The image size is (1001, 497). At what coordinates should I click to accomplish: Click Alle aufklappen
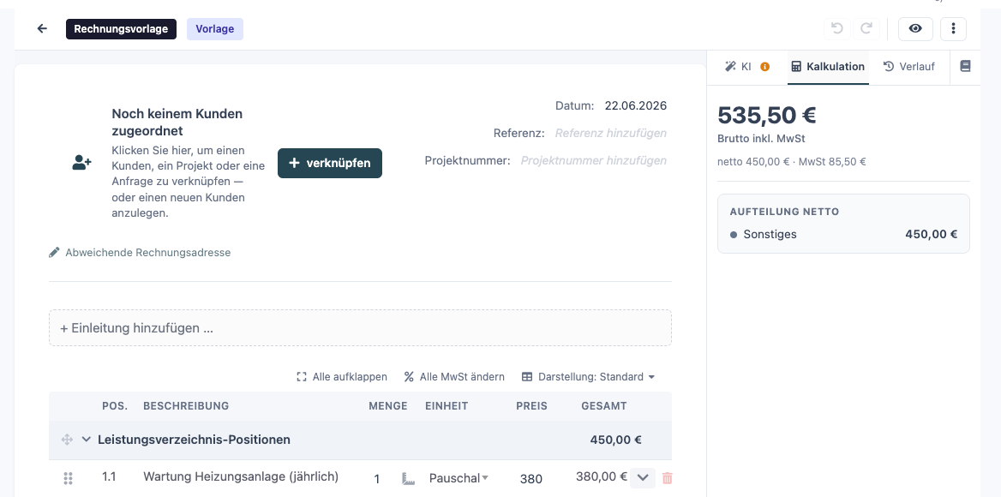[342, 376]
